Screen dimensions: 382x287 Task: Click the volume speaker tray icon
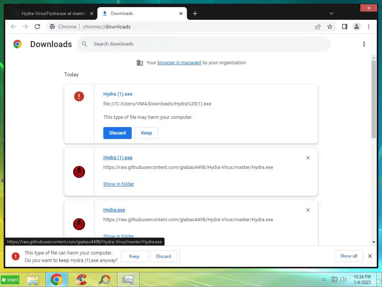344,280
